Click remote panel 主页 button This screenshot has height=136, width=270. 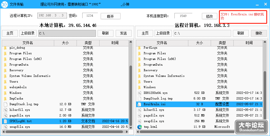[x=145, y=33]
